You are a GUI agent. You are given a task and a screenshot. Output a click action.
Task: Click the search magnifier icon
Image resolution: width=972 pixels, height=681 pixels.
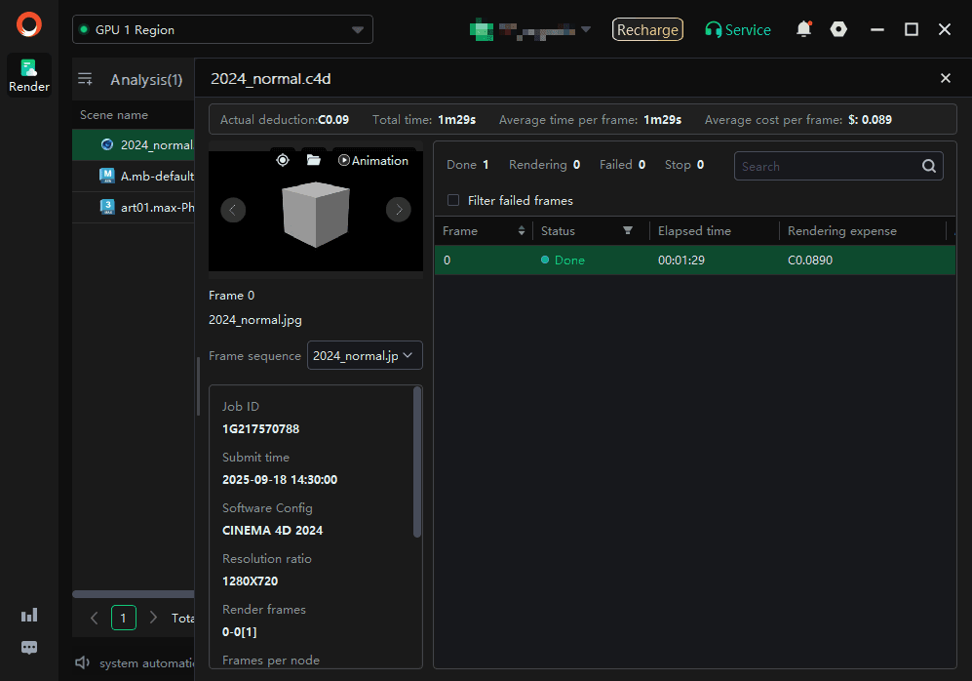click(929, 166)
